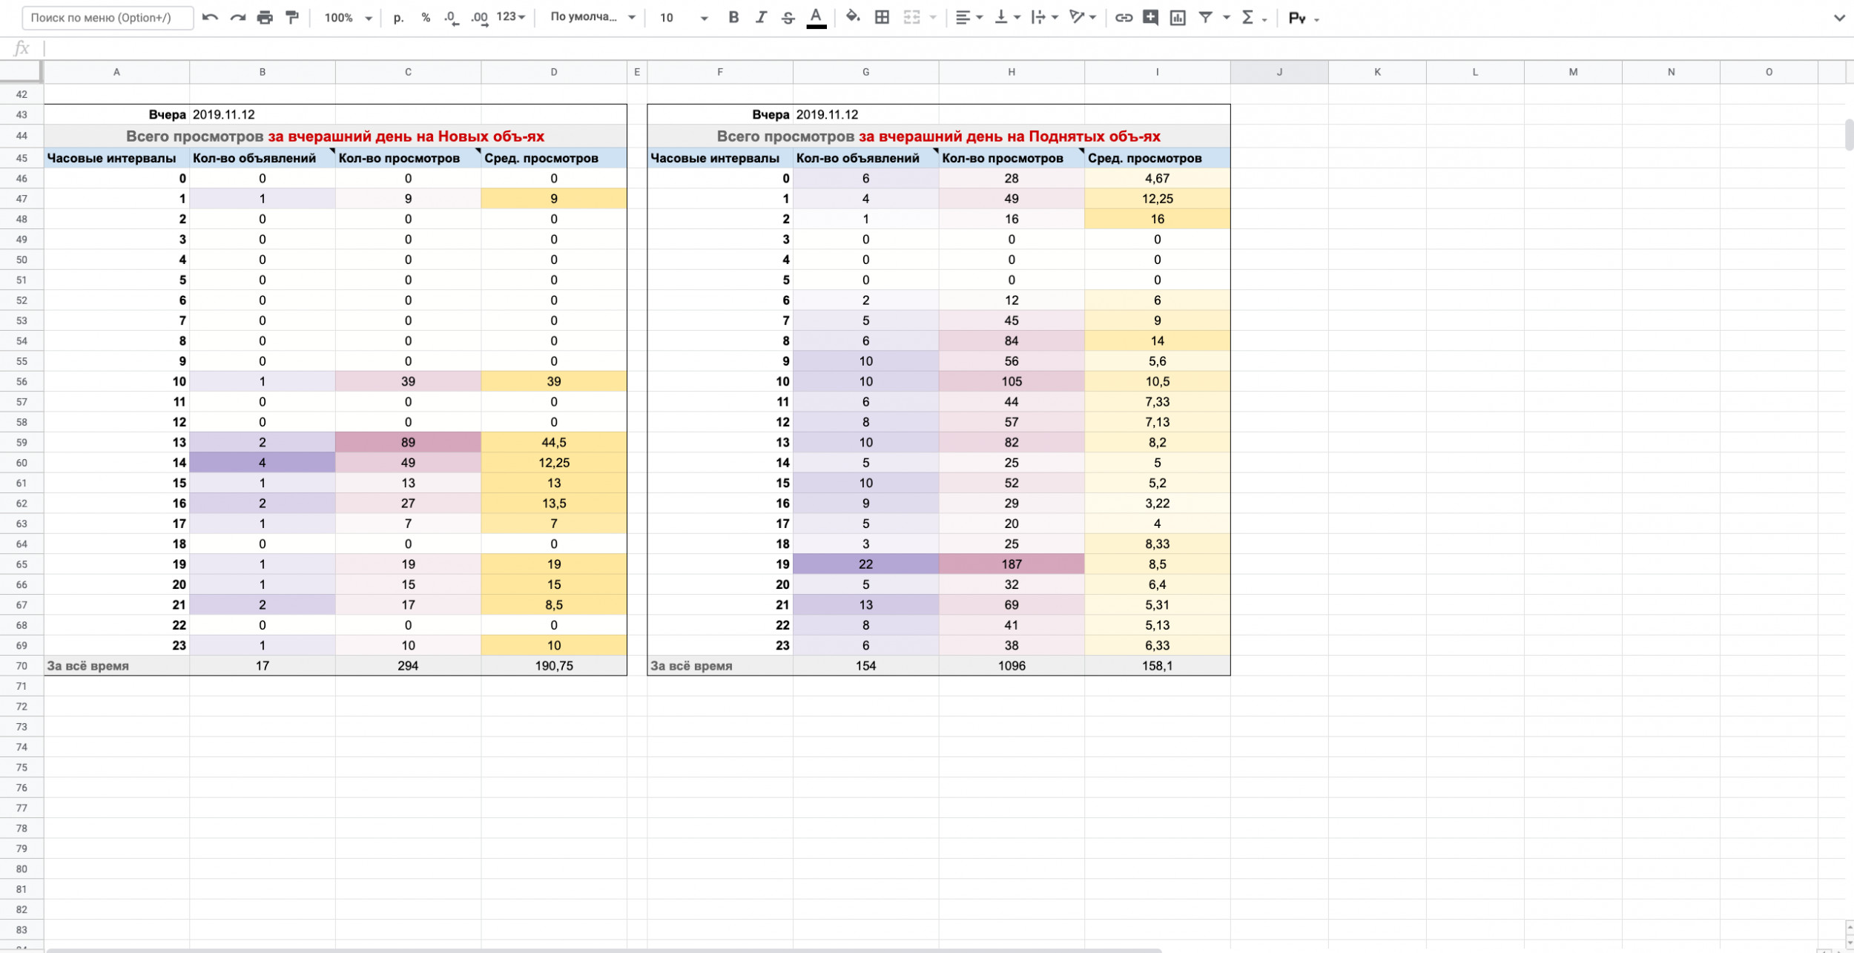Viewport: 1854px width, 953px height.
Task: Select row 43 header
Action: [22, 115]
